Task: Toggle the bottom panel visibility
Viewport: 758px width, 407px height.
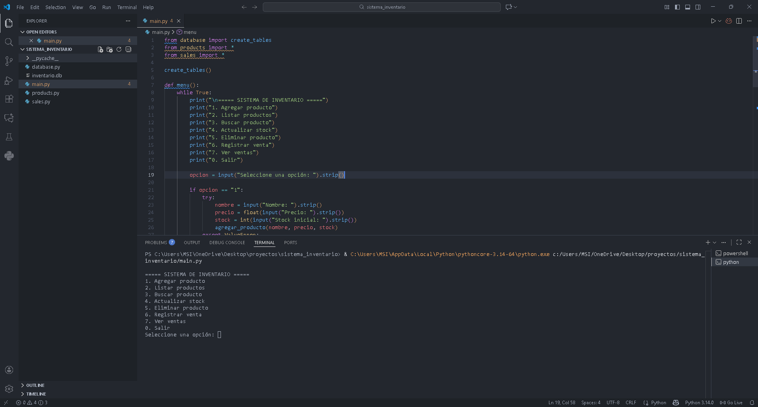Action: [x=688, y=7]
